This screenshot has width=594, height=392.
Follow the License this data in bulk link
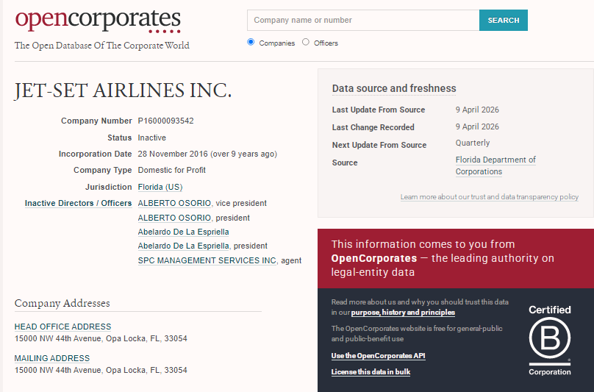371,372
